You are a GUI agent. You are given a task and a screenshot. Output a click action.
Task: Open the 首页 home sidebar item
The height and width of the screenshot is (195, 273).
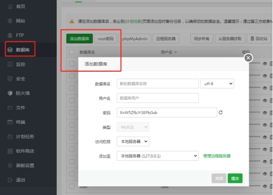tap(20, 6)
